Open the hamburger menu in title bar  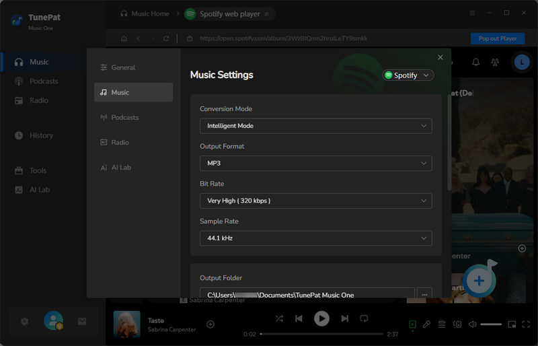pyautogui.click(x=472, y=13)
